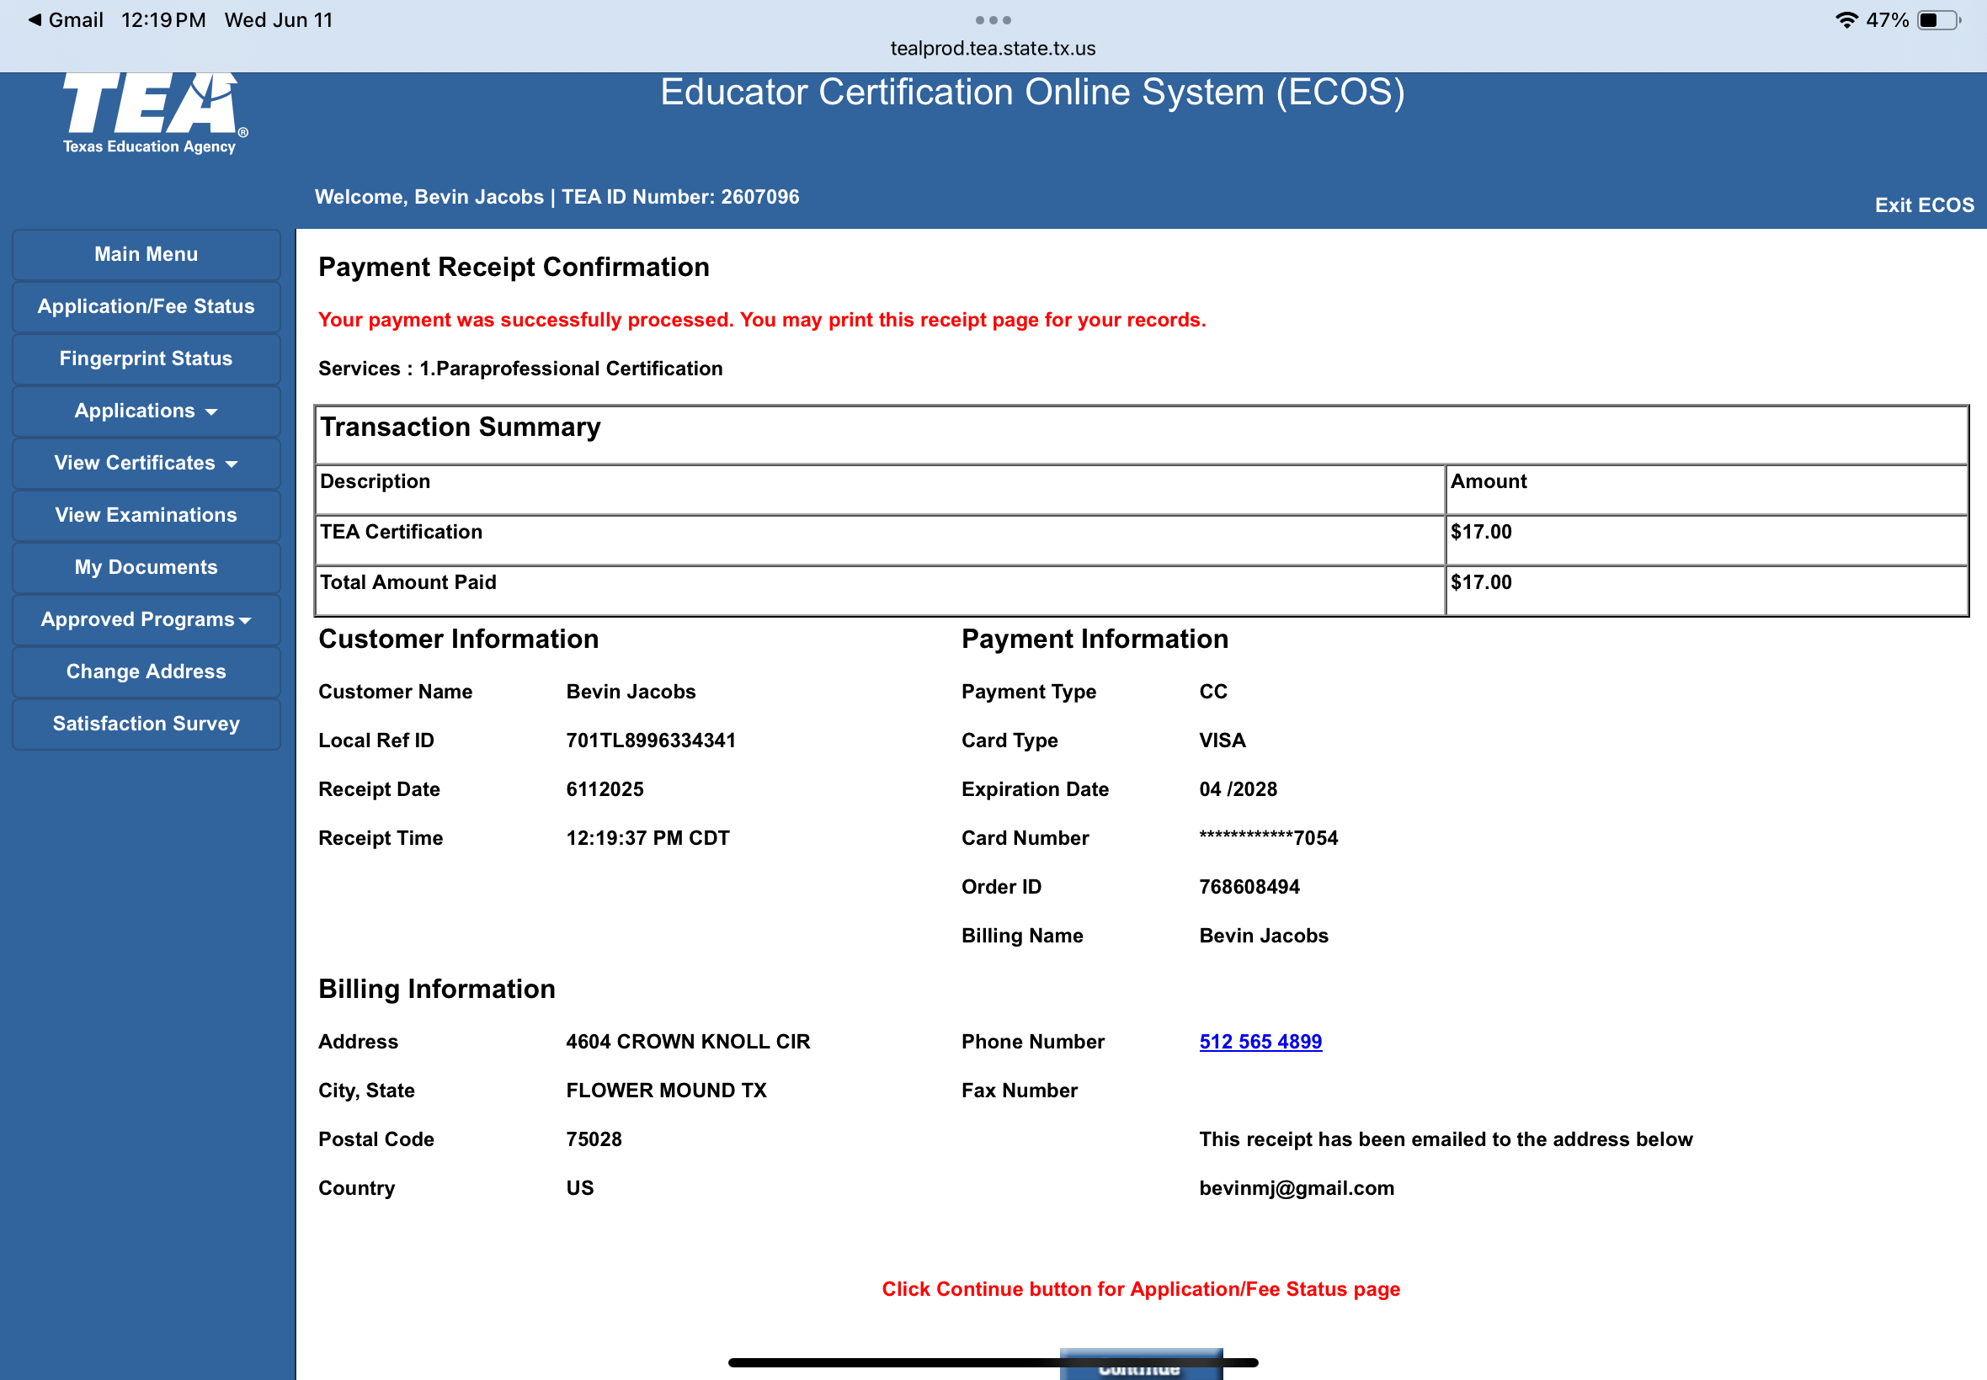Expand the Approved Programs dropdown
This screenshot has height=1380, width=1987.
click(x=146, y=619)
